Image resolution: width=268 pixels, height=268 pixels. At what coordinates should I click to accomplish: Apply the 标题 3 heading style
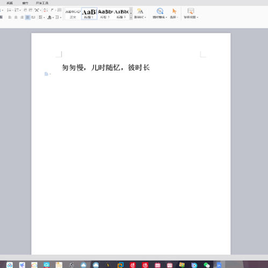pyautogui.click(x=121, y=13)
